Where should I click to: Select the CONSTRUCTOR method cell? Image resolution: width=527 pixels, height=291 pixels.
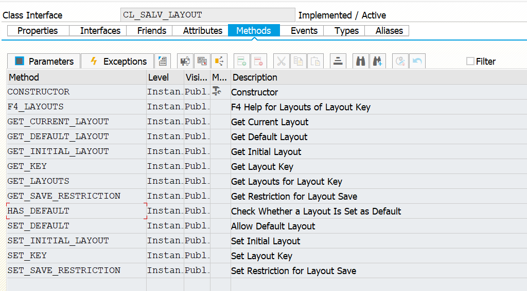pyautogui.click(x=77, y=92)
